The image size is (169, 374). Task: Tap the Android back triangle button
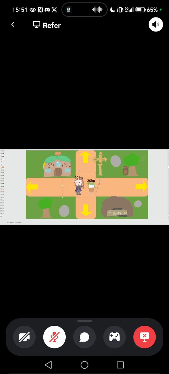(x=48, y=365)
